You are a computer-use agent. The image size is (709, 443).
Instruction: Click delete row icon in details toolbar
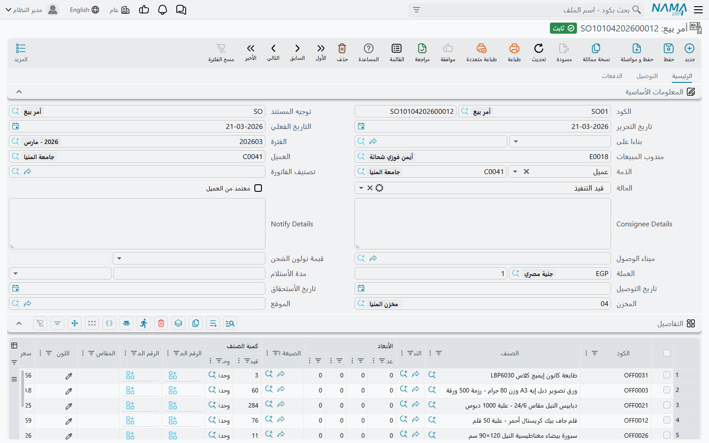pos(161,323)
